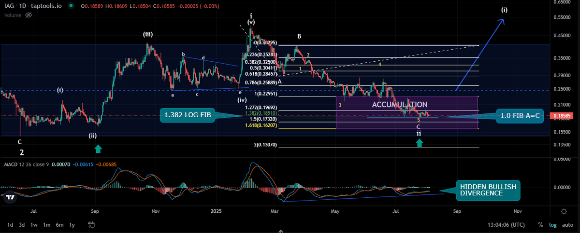Open symbol search from IAG · 1D · taptools.io title
The image size is (580, 233).
34,6
